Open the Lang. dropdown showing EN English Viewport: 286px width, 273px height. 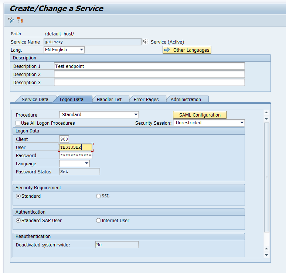click(x=81, y=50)
